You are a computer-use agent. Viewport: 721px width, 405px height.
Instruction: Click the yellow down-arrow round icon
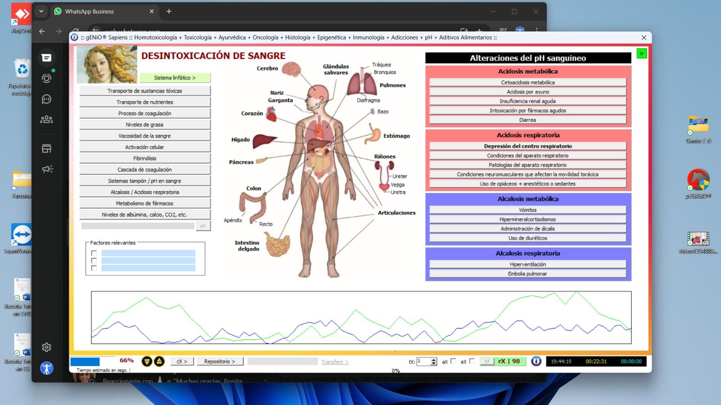pyautogui.click(x=146, y=361)
